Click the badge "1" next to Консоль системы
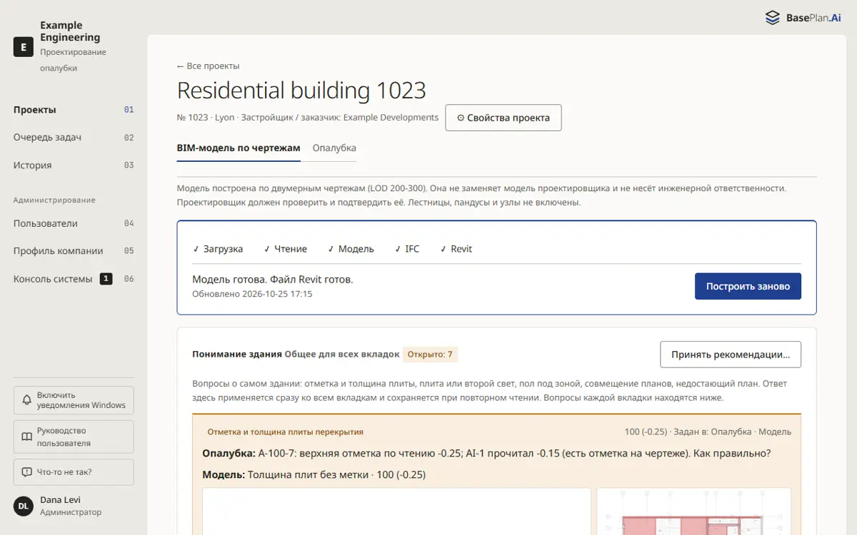 tap(106, 279)
